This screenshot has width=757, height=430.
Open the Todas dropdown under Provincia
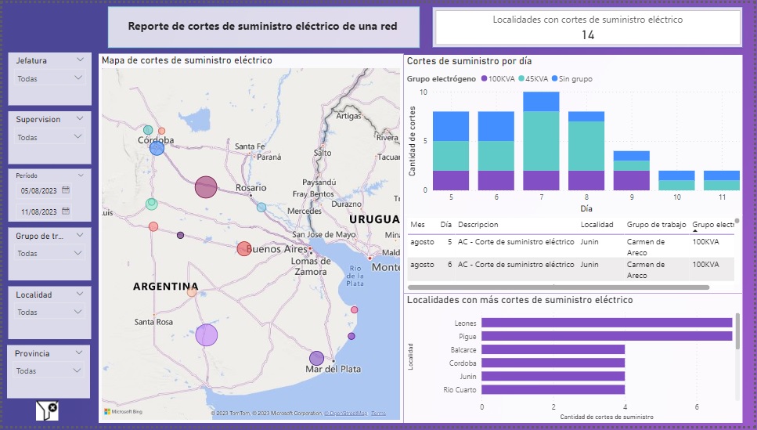[49, 371]
